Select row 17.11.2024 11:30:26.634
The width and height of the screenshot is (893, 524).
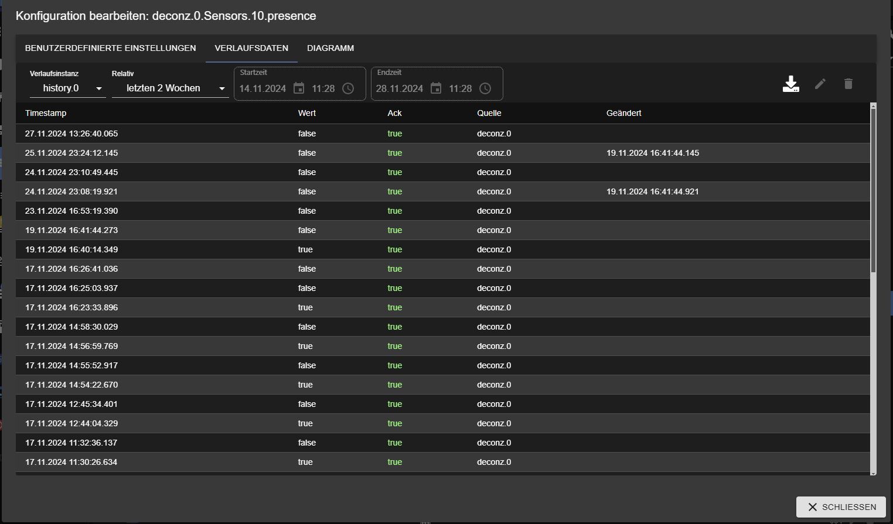[442, 462]
